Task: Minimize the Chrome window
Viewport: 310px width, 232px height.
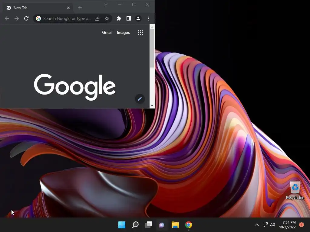Action: click(x=120, y=5)
